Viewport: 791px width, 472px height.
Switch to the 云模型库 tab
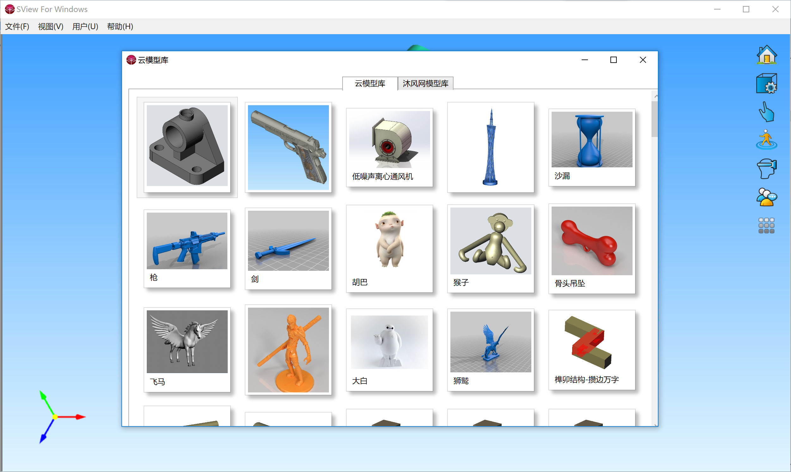(x=370, y=83)
